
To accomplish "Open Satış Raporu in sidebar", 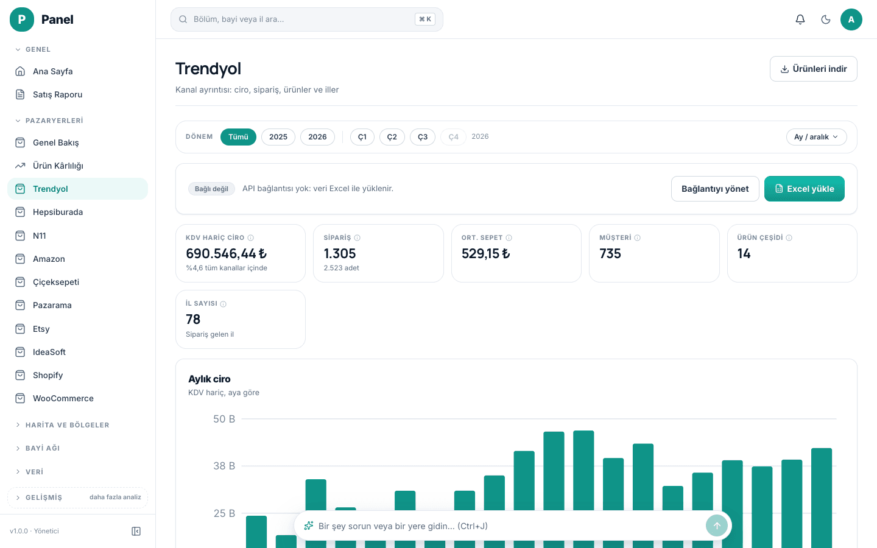I will (x=77, y=94).
